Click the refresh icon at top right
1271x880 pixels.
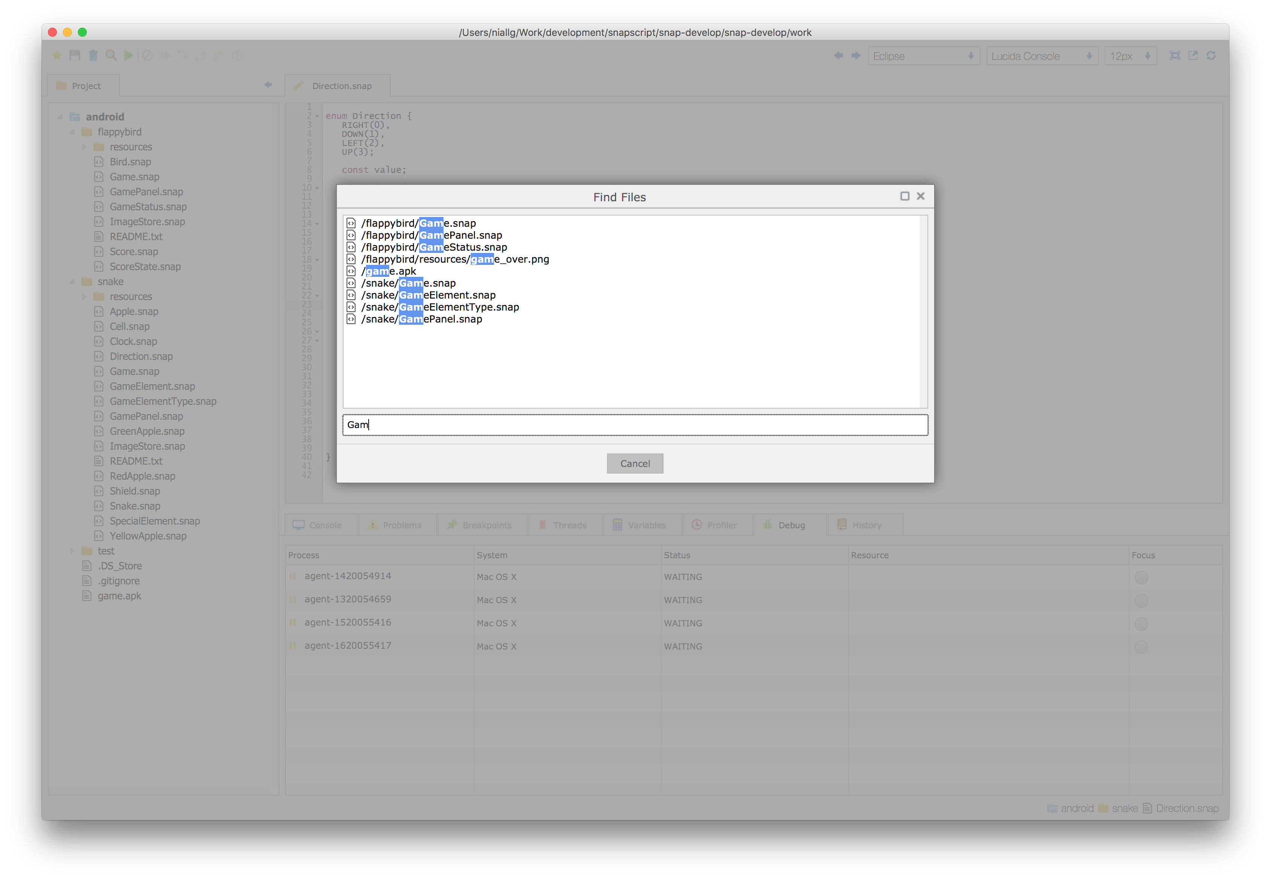point(1211,56)
